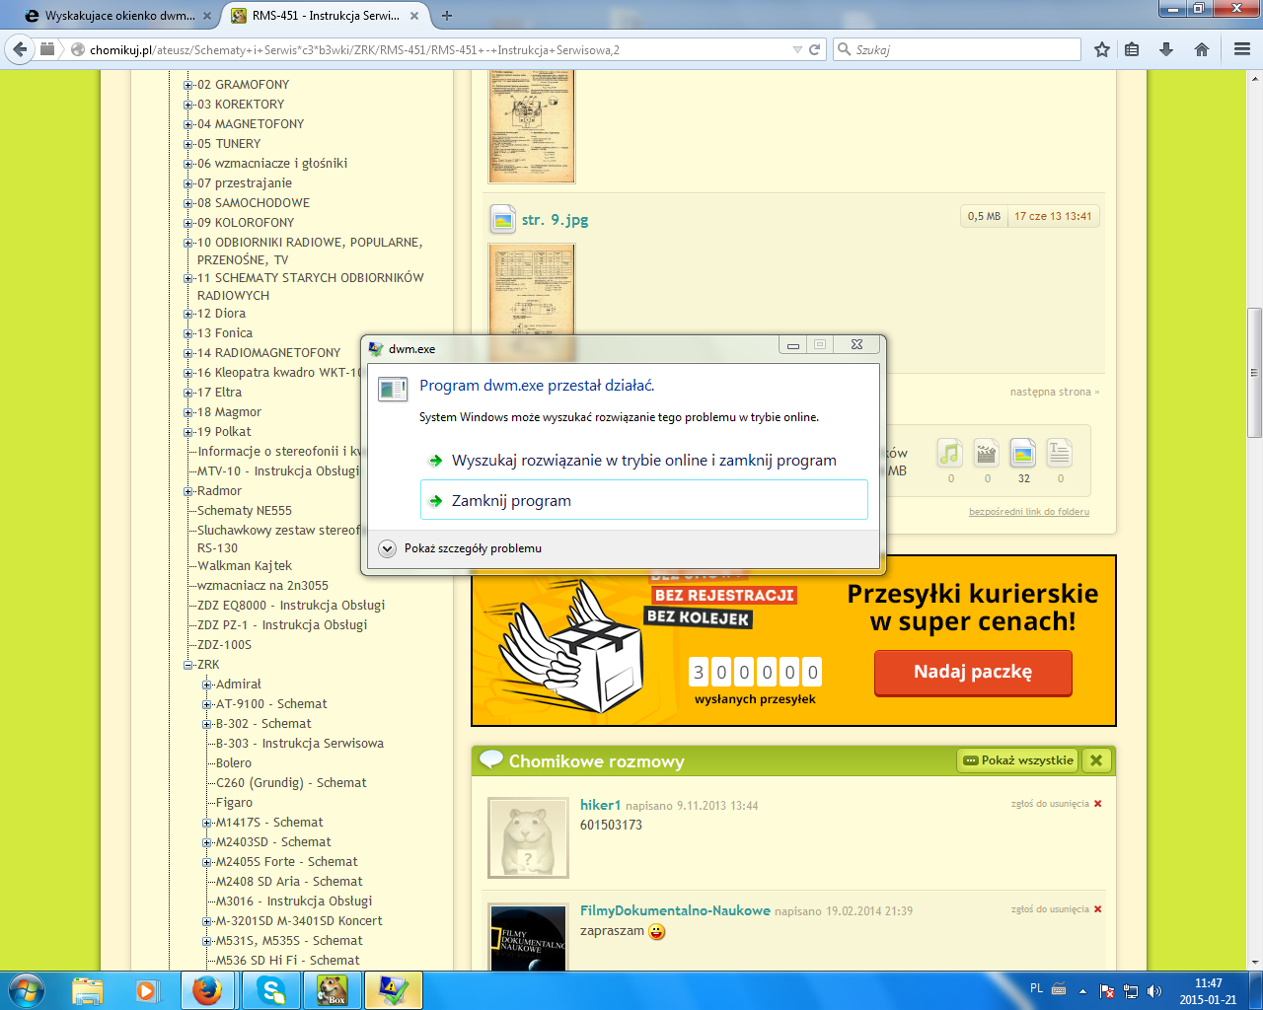Report hiker1 comment with red X
Image resolution: width=1263 pixels, height=1010 pixels.
click(1097, 804)
